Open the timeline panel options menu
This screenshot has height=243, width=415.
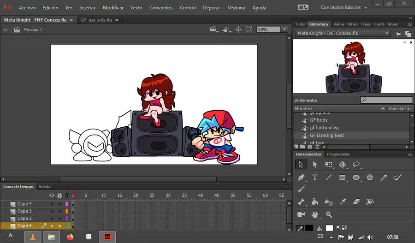[287, 187]
